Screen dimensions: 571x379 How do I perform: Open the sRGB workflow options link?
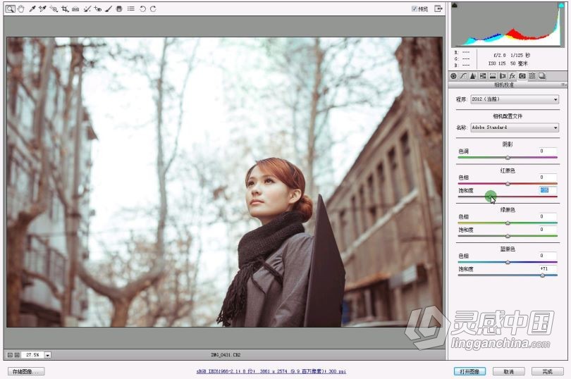271,371
